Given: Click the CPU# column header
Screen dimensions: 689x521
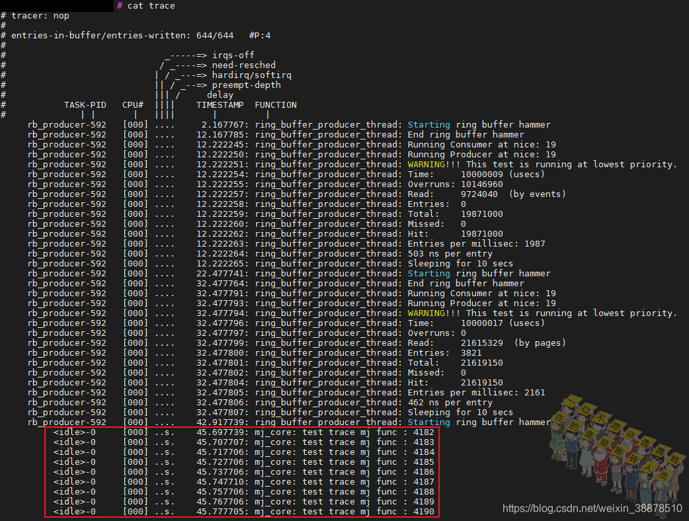Looking at the screenshot, I should click(132, 104).
